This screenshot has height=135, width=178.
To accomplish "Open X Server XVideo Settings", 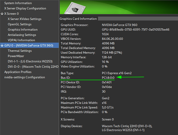I will [25, 19].
